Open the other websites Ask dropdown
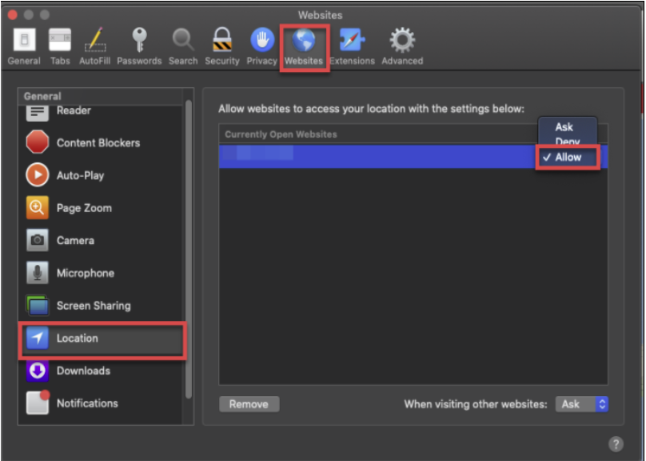 pyautogui.click(x=582, y=404)
